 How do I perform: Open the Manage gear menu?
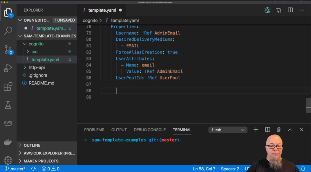(8, 160)
